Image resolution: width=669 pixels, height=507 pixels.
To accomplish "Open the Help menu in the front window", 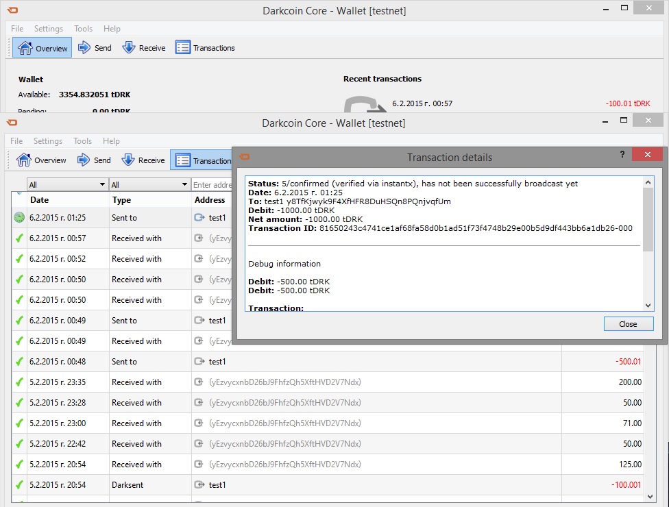I will pos(111,141).
